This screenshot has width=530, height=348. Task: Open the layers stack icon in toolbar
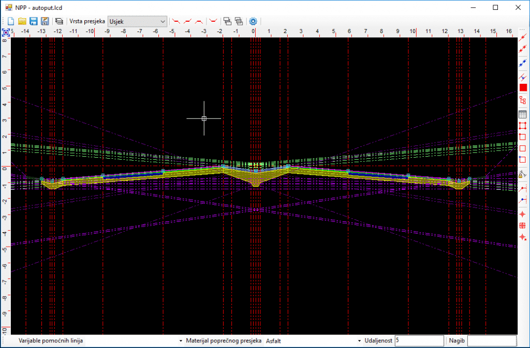coord(59,21)
